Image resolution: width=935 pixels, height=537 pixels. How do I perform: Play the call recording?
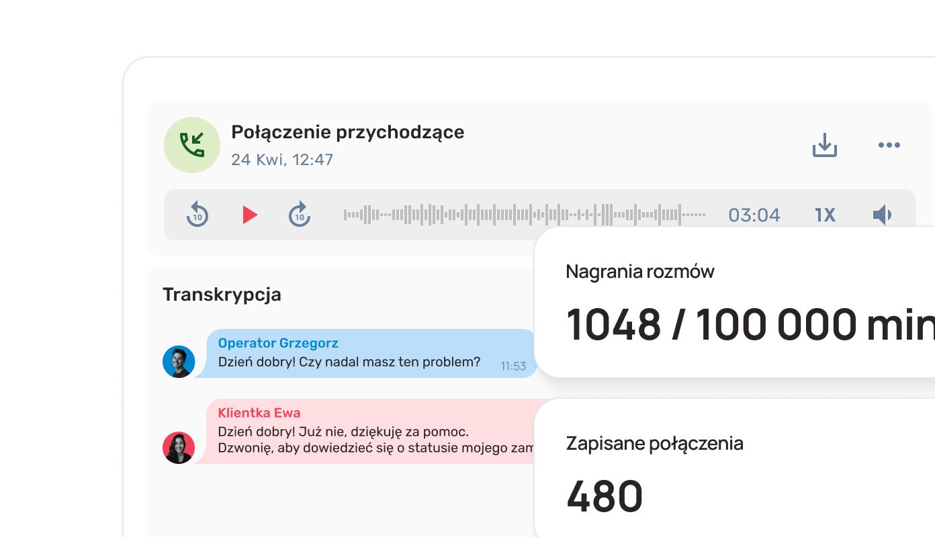250,215
